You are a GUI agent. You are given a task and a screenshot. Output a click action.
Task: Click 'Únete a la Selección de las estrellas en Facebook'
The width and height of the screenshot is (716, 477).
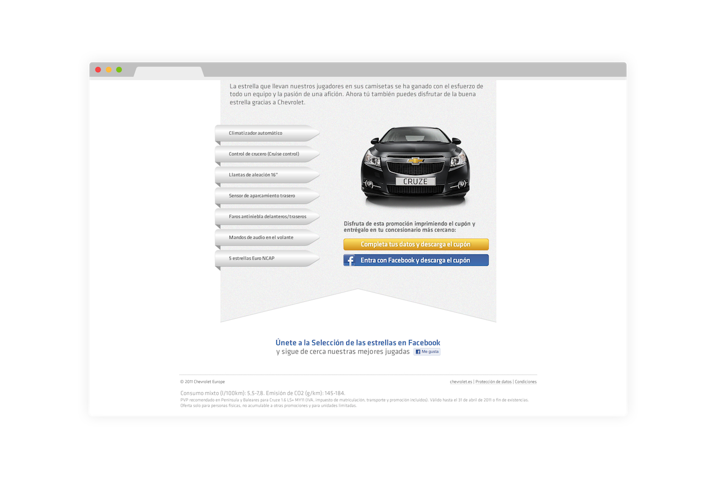coord(358,343)
